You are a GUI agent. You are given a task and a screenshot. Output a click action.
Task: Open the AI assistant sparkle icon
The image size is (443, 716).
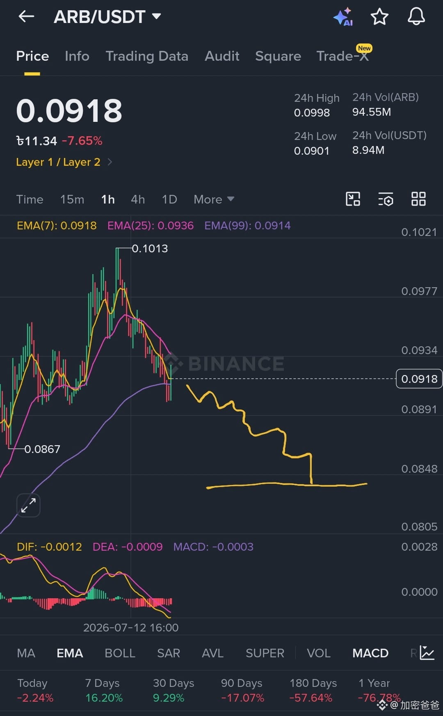click(x=343, y=17)
